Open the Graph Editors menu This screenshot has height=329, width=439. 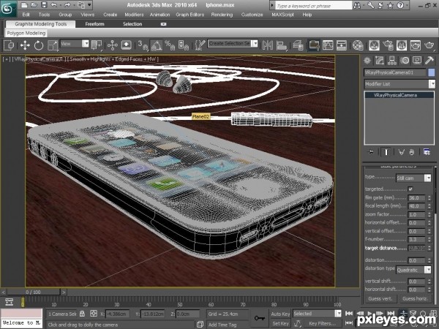click(x=190, y=15)
